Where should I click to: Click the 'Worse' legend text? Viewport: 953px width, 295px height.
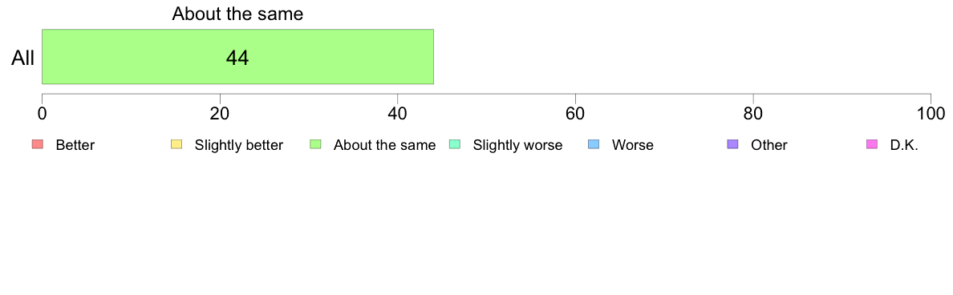(633, 145)
